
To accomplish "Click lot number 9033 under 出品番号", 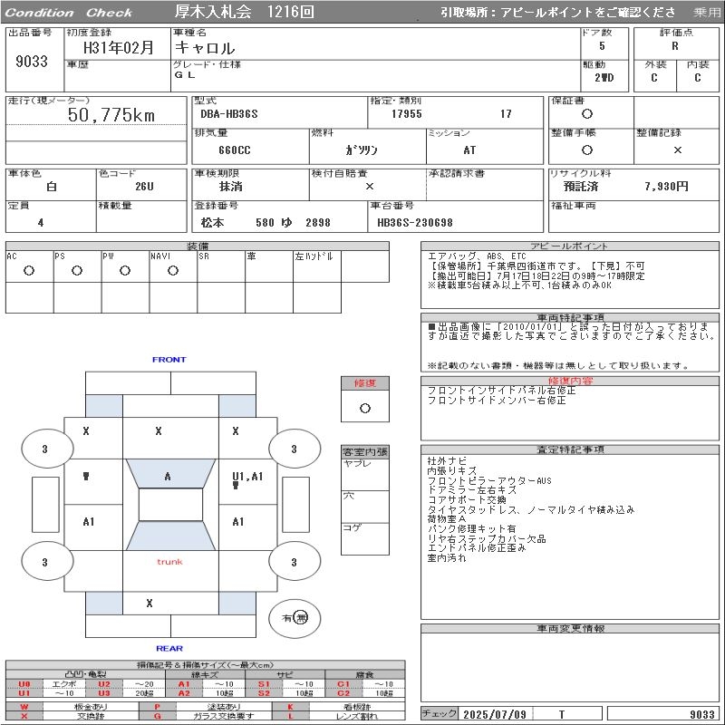I will (x=32, y=61).
